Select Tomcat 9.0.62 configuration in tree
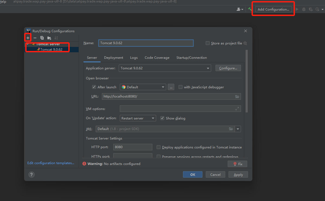Viewport: 325px width, 201px height. [52, 50]
